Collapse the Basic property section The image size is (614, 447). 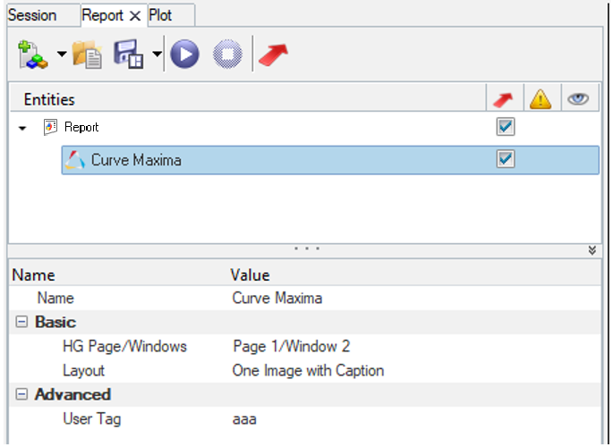[x=21, y=322]
